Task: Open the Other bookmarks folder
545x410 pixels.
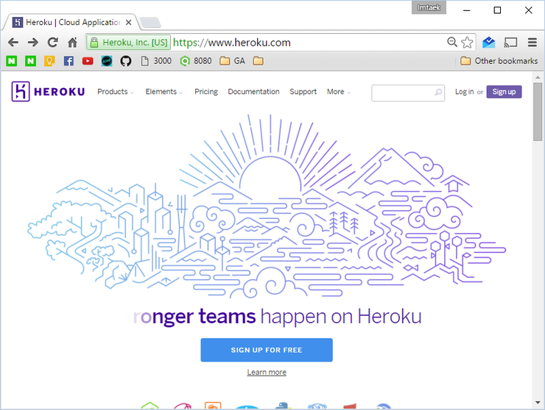Action: pyautogui.click(x=499, y=61)
